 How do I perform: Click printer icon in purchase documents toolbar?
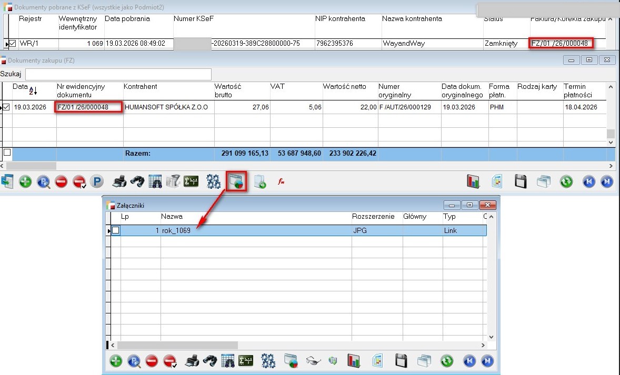click(x=119, y=182)
